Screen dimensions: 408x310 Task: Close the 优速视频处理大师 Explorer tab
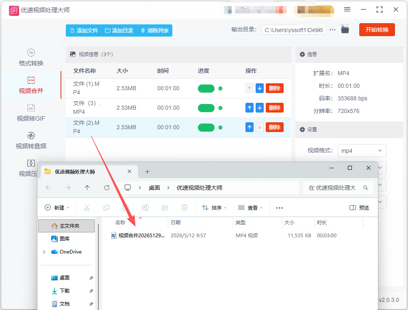point(129,171)
